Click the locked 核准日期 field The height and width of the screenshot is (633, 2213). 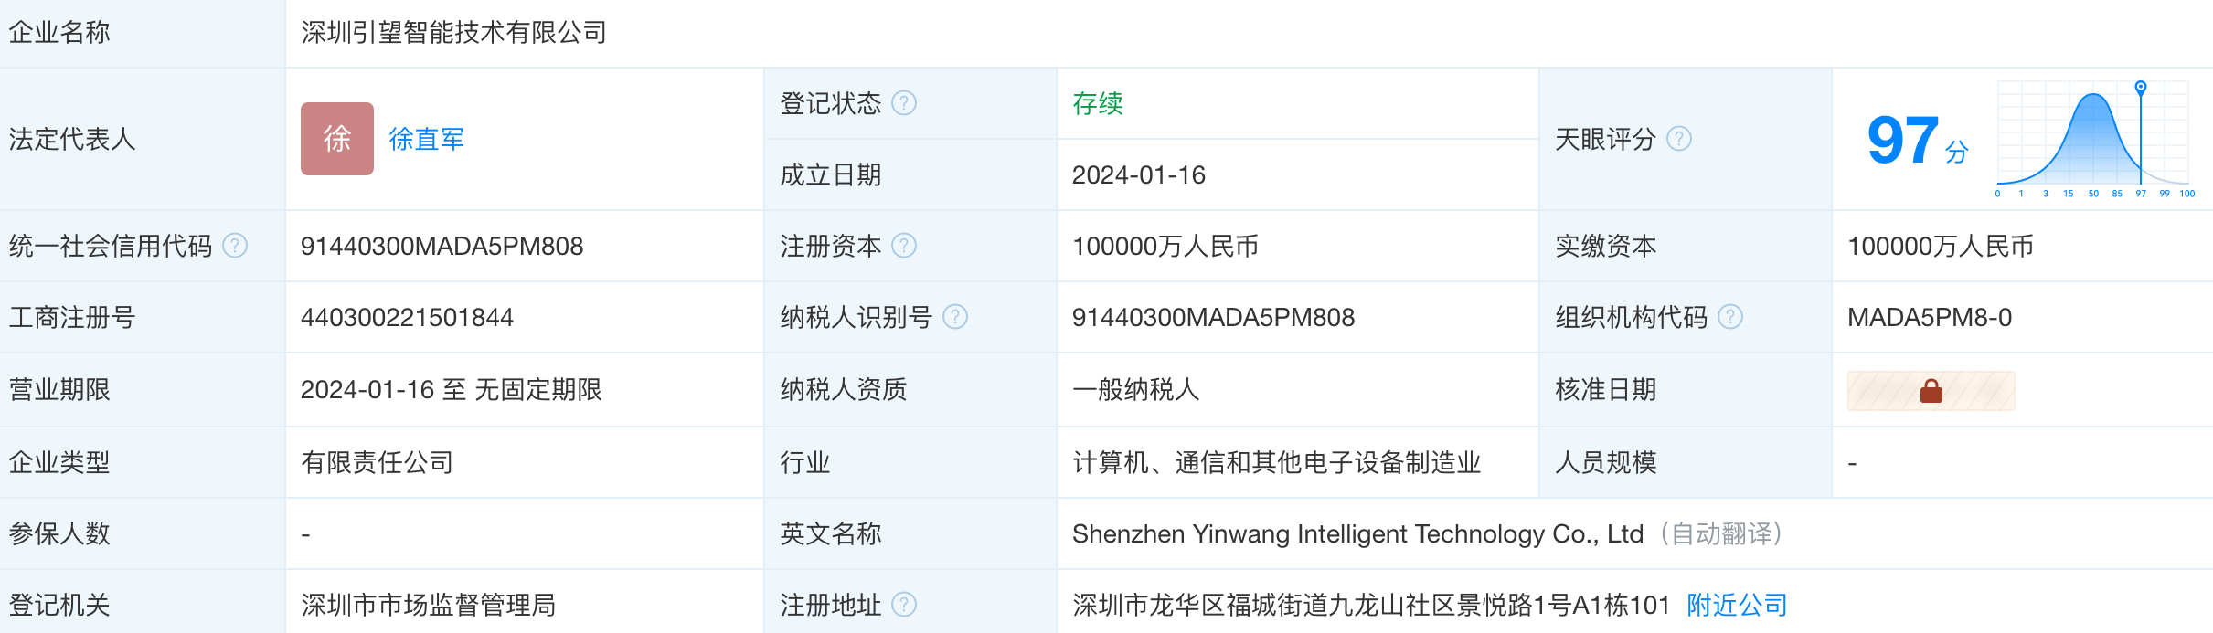[x=1931, y=391]
